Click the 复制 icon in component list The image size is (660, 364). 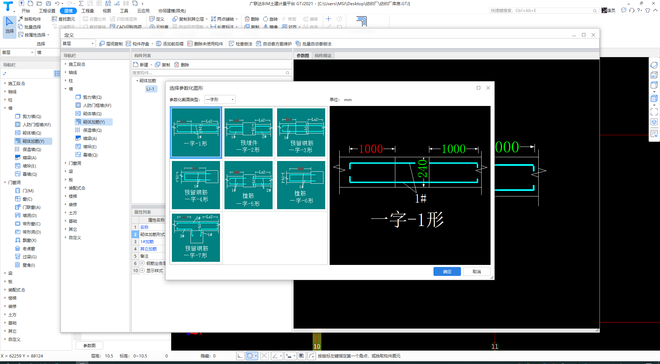click(157, 65)
